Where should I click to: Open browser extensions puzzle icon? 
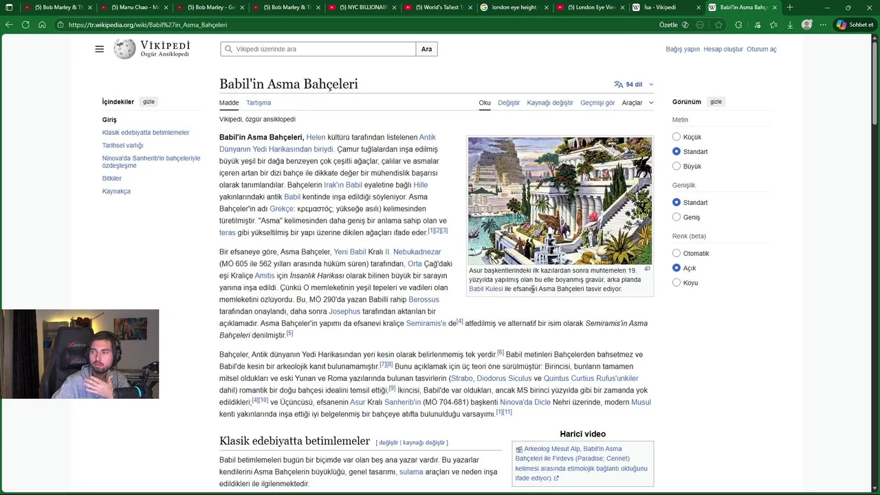coord(738,25)
